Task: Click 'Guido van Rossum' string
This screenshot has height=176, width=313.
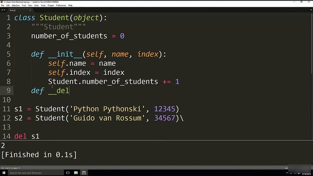Action: [x=108, y=118]
